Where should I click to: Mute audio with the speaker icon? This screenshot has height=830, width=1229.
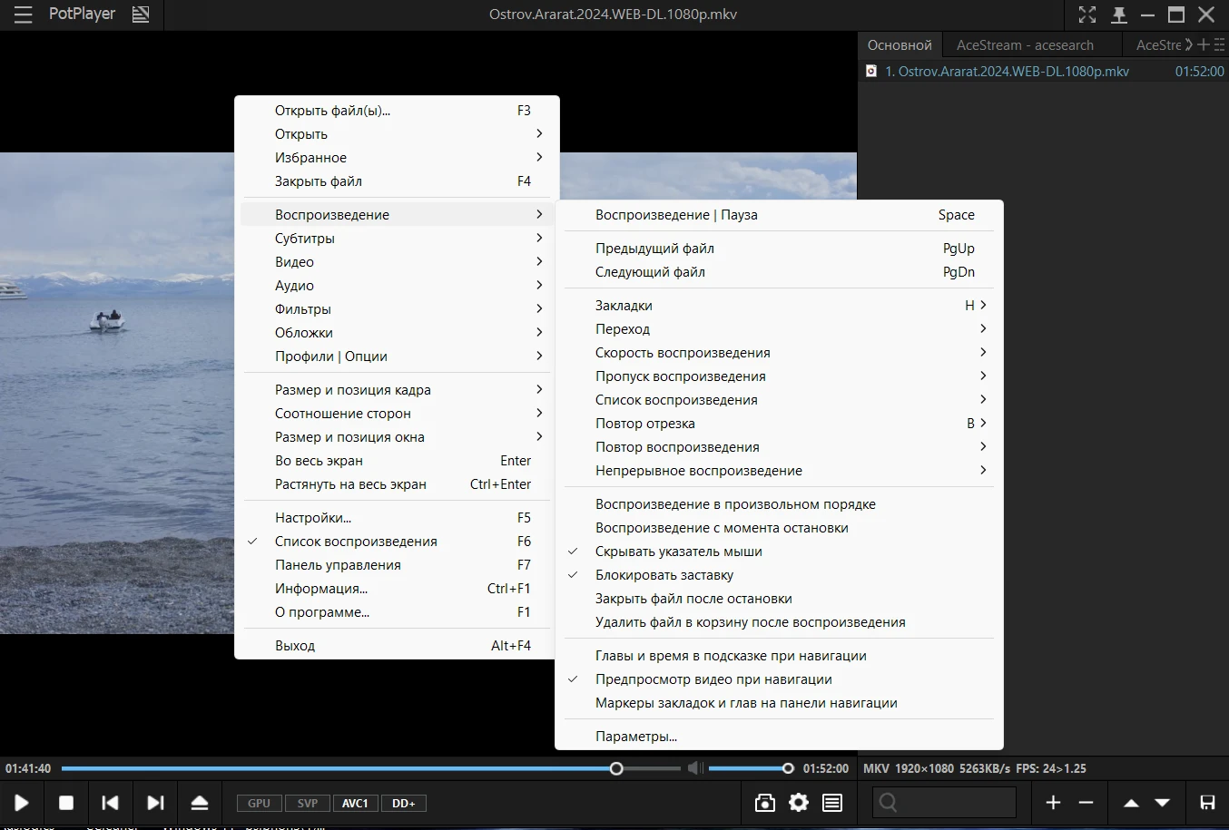(694, 768)
